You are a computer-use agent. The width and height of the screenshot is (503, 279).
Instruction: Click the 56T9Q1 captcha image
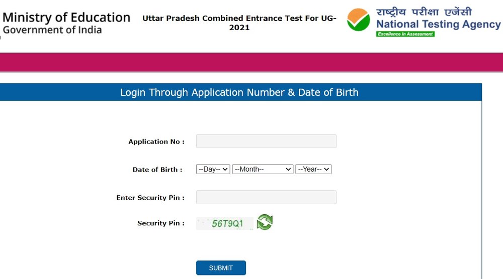click(x=225, y=223)
